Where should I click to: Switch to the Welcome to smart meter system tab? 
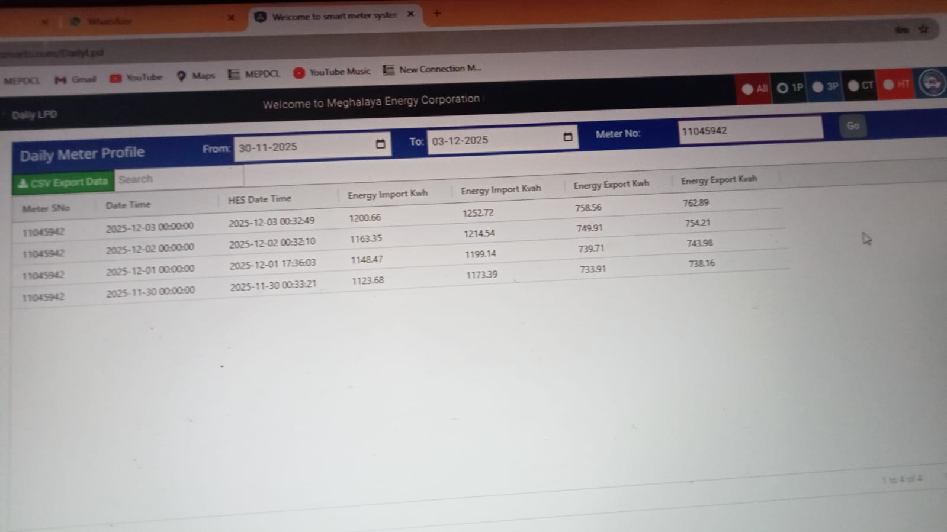click(x=335, y=16)
